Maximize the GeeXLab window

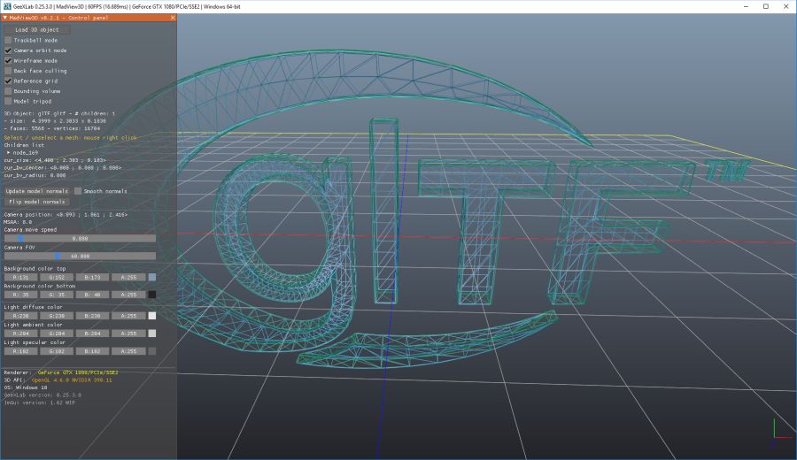(766, 6)
